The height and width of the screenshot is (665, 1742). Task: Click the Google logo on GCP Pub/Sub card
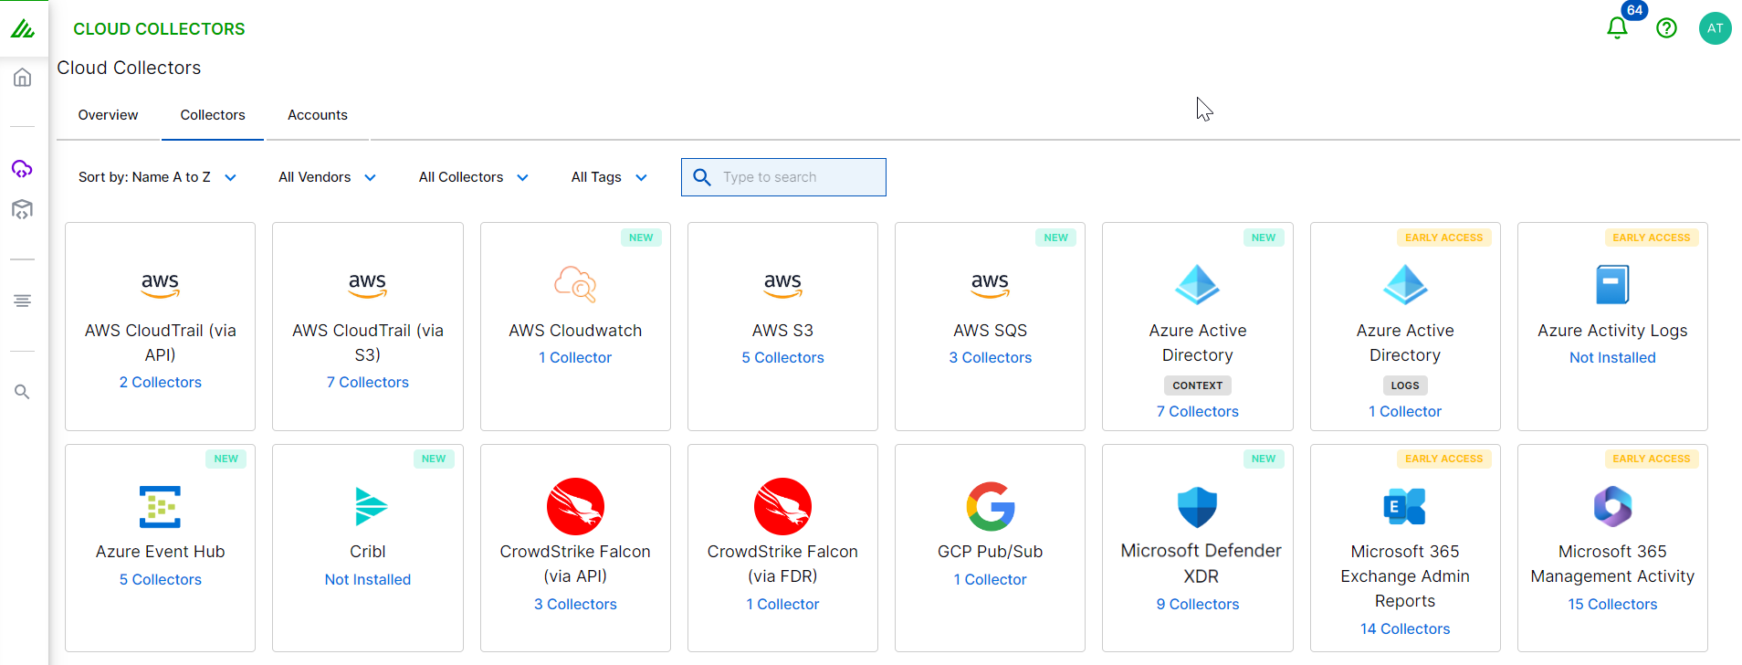point(991,506)
